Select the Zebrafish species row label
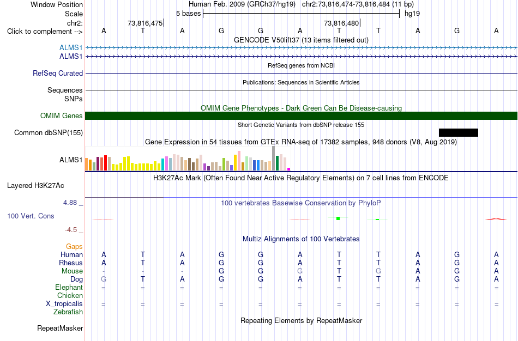Screen dimensions: 518x341 pyautogui.click(x=68, y=312)
